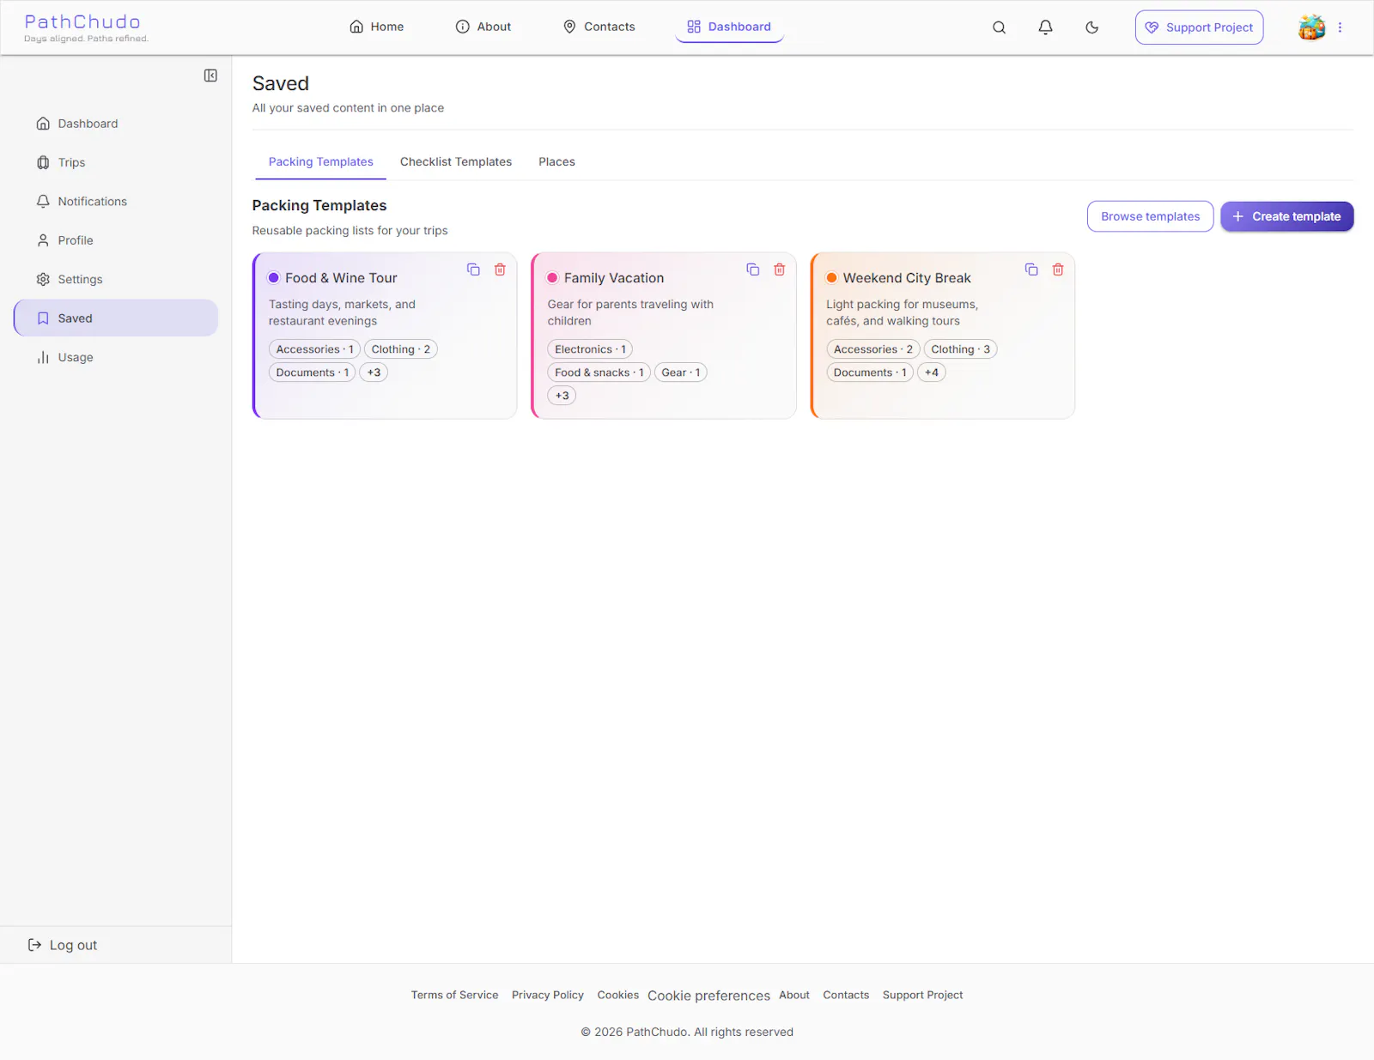
Task: Open the three-dot account menu
Action: 1340,27
